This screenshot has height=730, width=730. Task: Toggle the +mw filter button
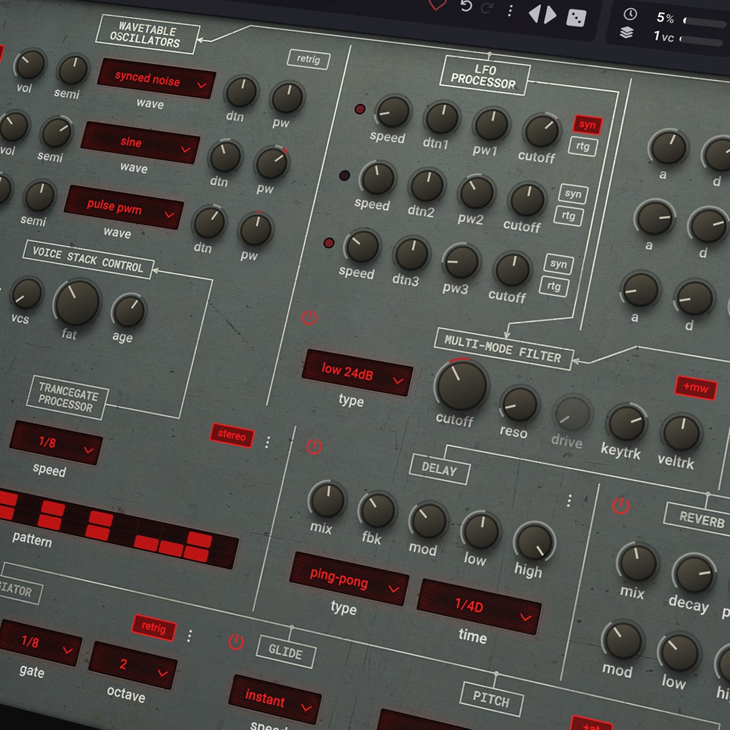coord(696,387)
